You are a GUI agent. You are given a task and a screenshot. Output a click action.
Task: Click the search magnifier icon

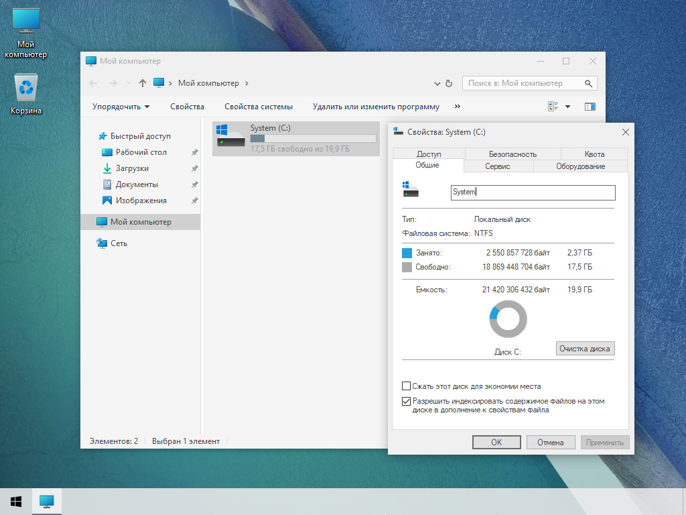(x=588, y=83)
